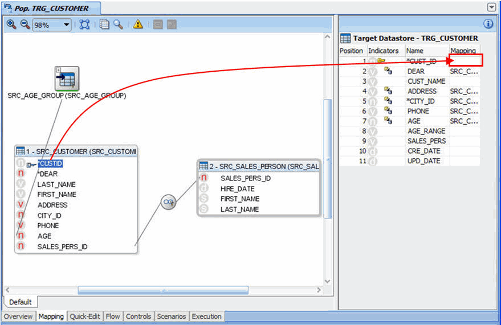The height and width of the screenshot is (325, 501).
Task: Click the indicator icon in the ADDRESS target row
Action: [x=388, y=91]
